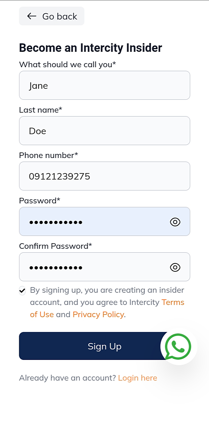The width and height of the screenshot is (209, 421).
Task: Click the back arrow icon
Action: [32, 16]
